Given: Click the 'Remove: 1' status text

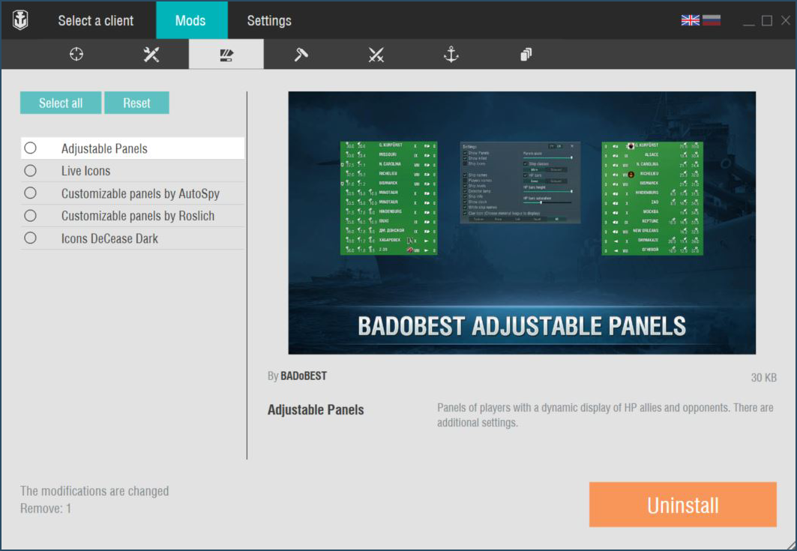Looking at the screenshot, I should (46, 508).
